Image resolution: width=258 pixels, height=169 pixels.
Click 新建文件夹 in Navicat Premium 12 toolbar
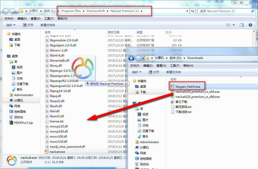click(x=48, y=25)
